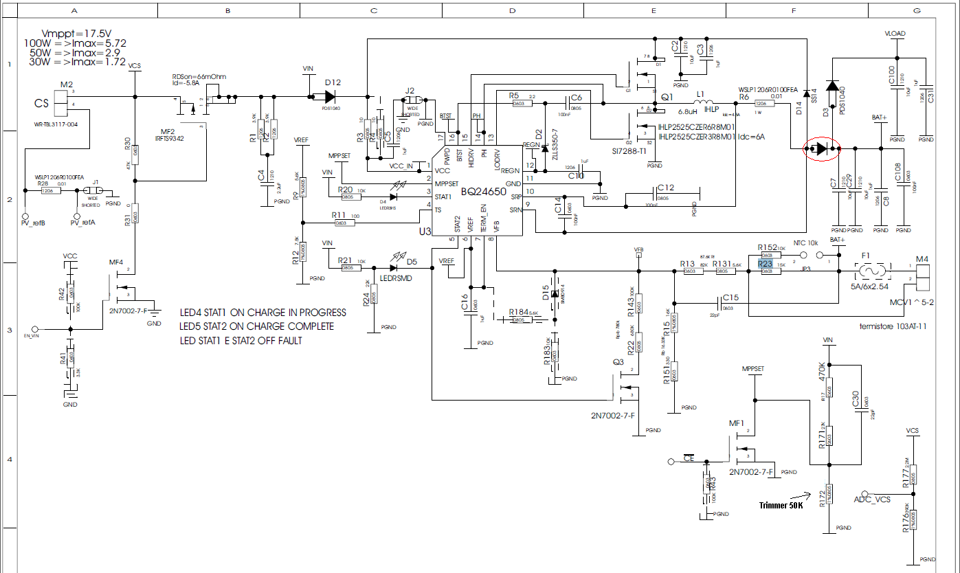The image size is (960, 573).
Task: Select the LED5 STAT2 ON CHARGE COMPLETE note
Action: 257,326
